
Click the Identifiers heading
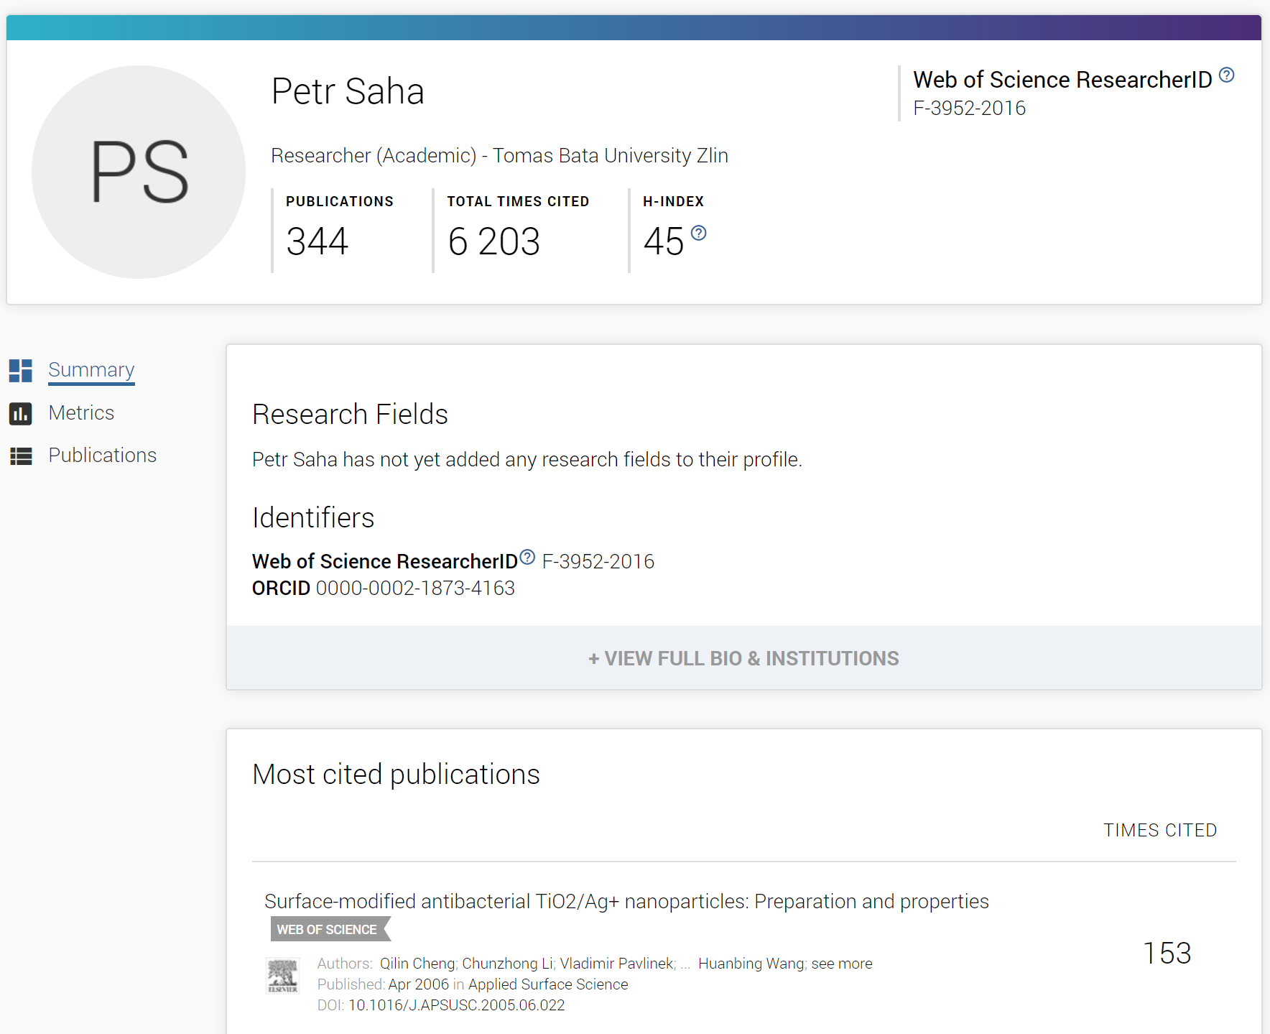pyautogui.click(x=313, y=518)
